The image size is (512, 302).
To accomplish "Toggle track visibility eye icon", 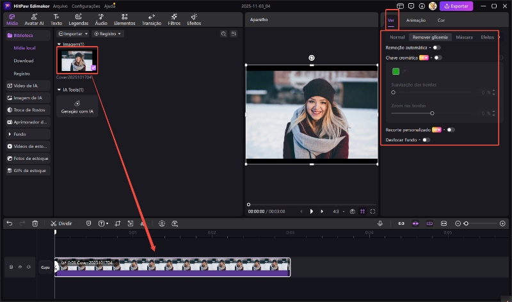I will coord(20,267).
